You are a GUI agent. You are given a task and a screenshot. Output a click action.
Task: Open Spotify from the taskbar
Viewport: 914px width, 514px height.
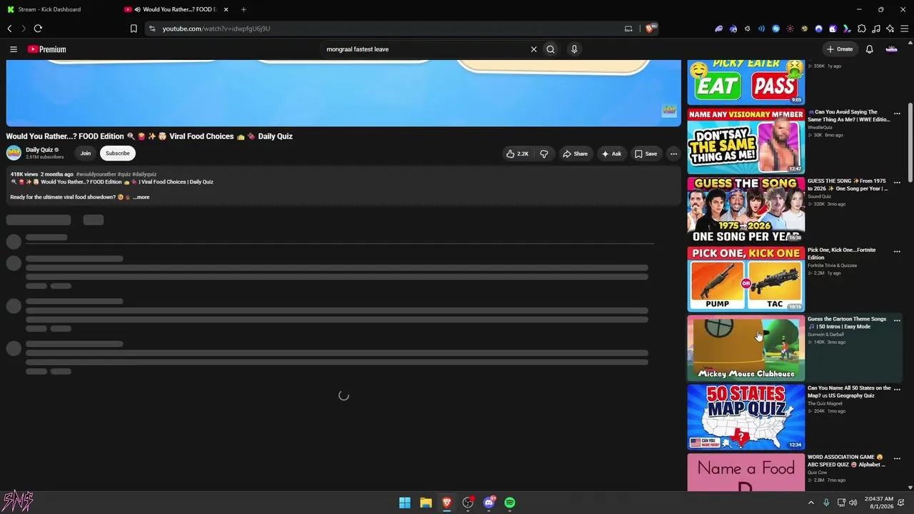[x=510, y=503]
